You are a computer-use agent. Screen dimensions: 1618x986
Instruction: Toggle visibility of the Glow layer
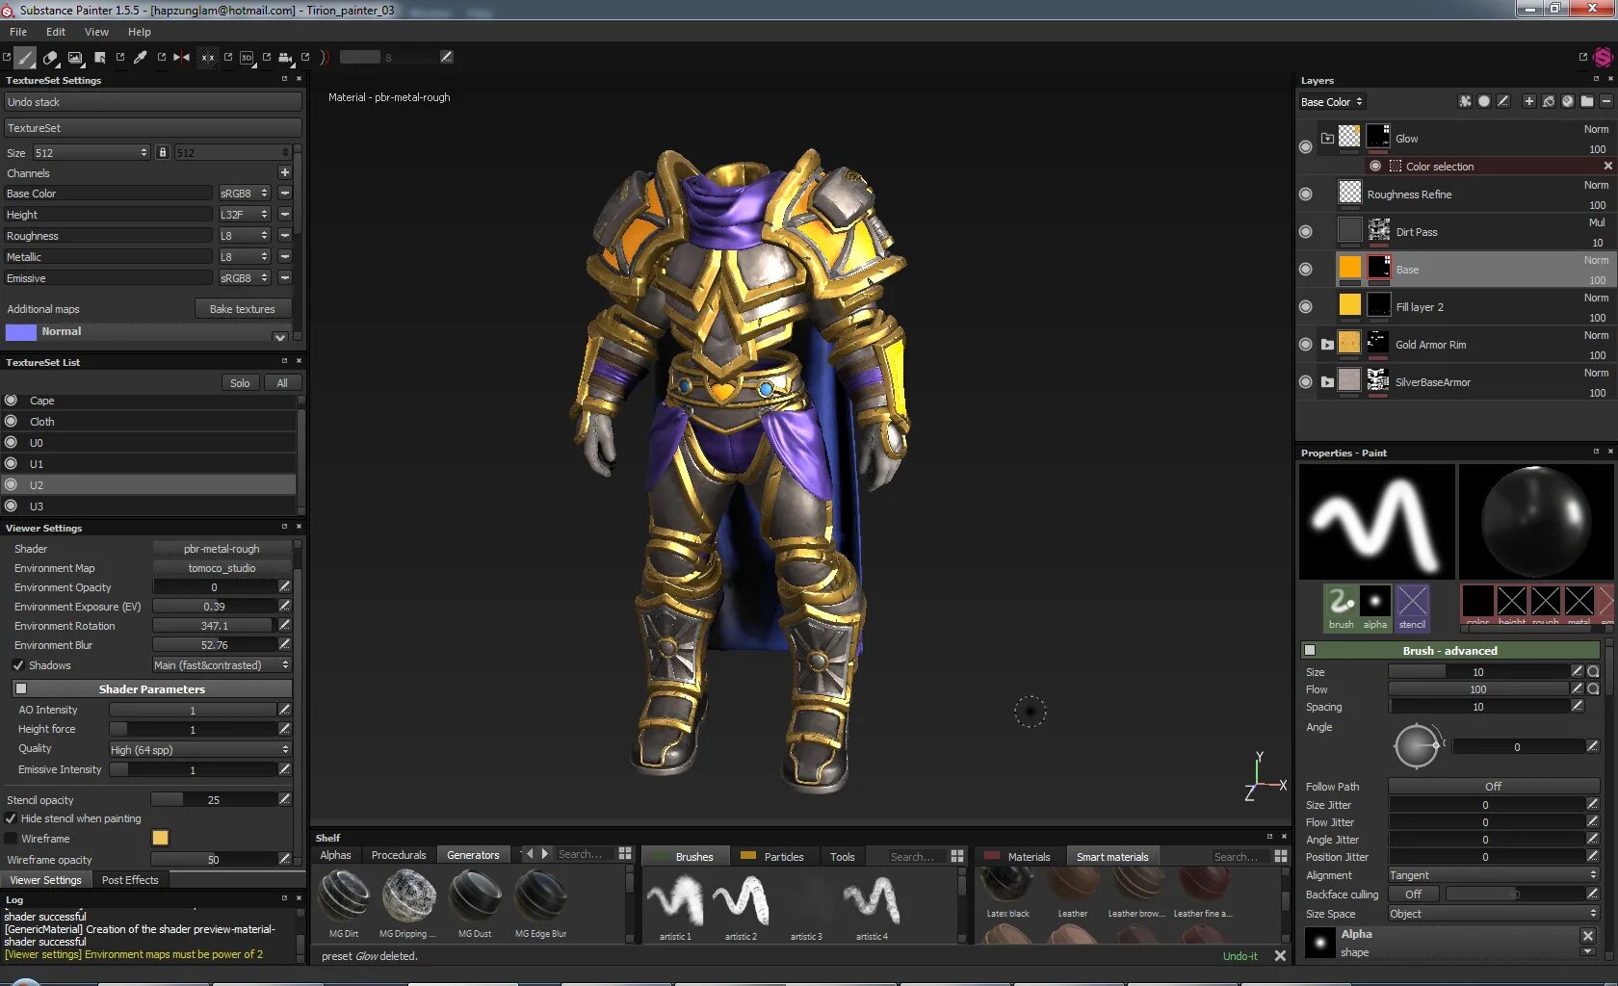tap(1305, 146)
